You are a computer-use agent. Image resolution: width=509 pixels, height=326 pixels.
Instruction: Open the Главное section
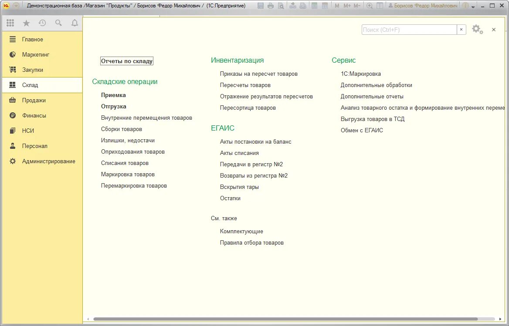(x=42, y=39)
